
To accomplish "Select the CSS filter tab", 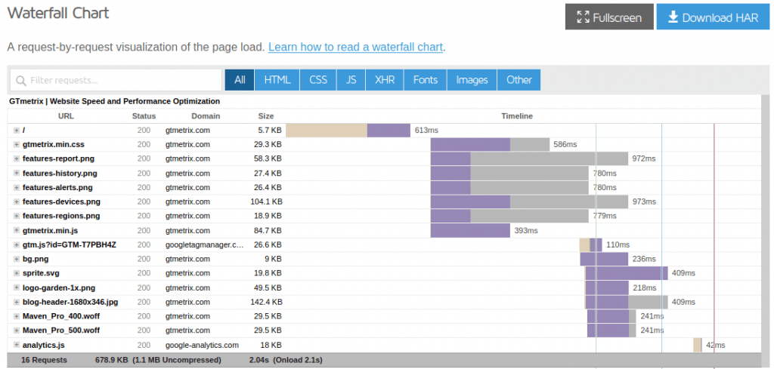I will tap(318, 80).
